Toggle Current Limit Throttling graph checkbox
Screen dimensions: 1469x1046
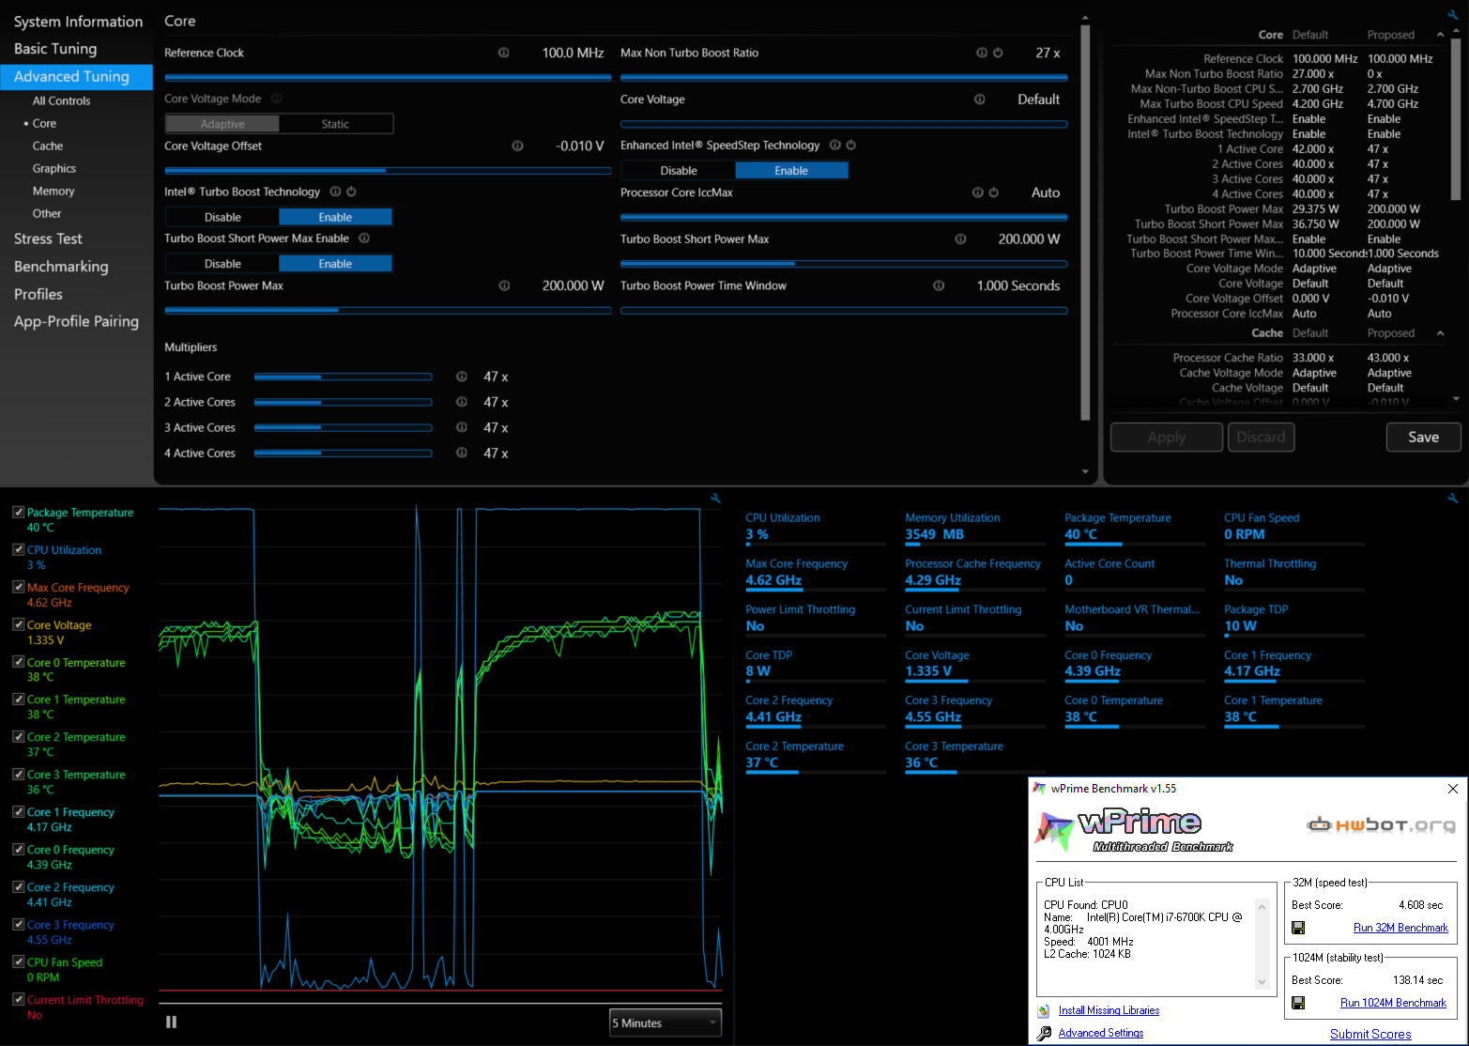pyautogui.click(x=18, y=999)
